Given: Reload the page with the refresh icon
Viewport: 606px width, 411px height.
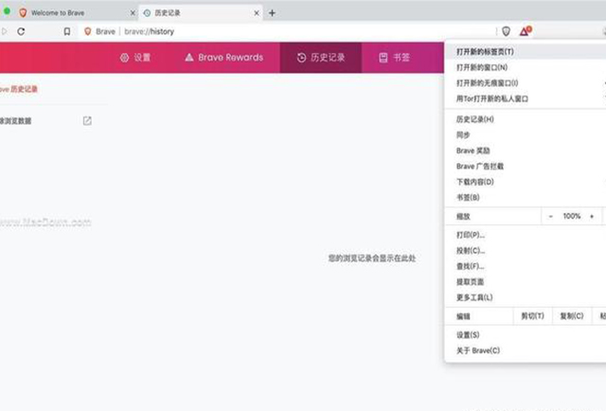Looking at the screenshot, I should tap(21, 31).
